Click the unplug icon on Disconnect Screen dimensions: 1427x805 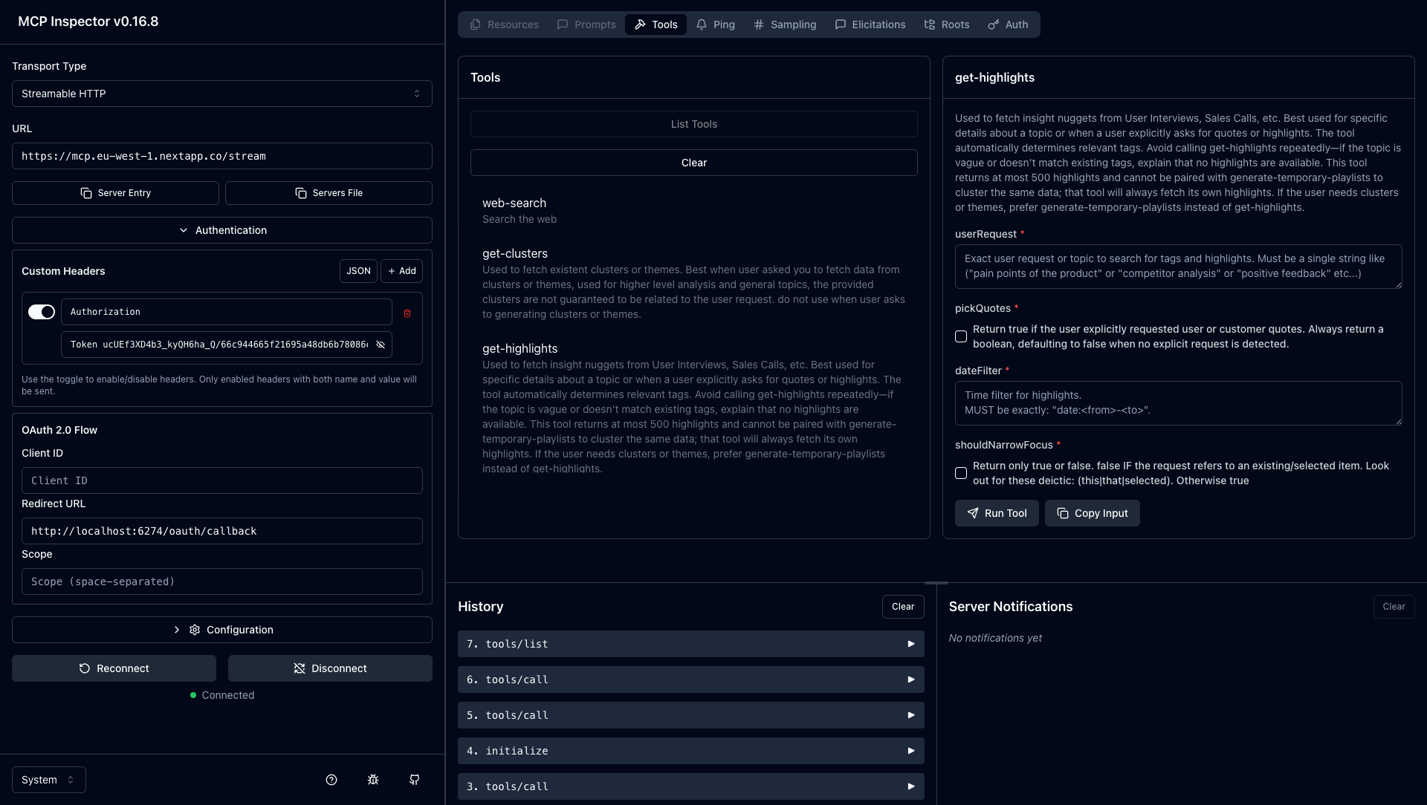click(x=300, y=668)
